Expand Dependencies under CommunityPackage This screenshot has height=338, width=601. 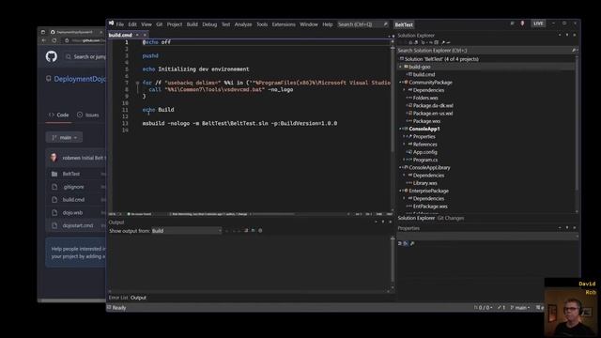(404, 90)
